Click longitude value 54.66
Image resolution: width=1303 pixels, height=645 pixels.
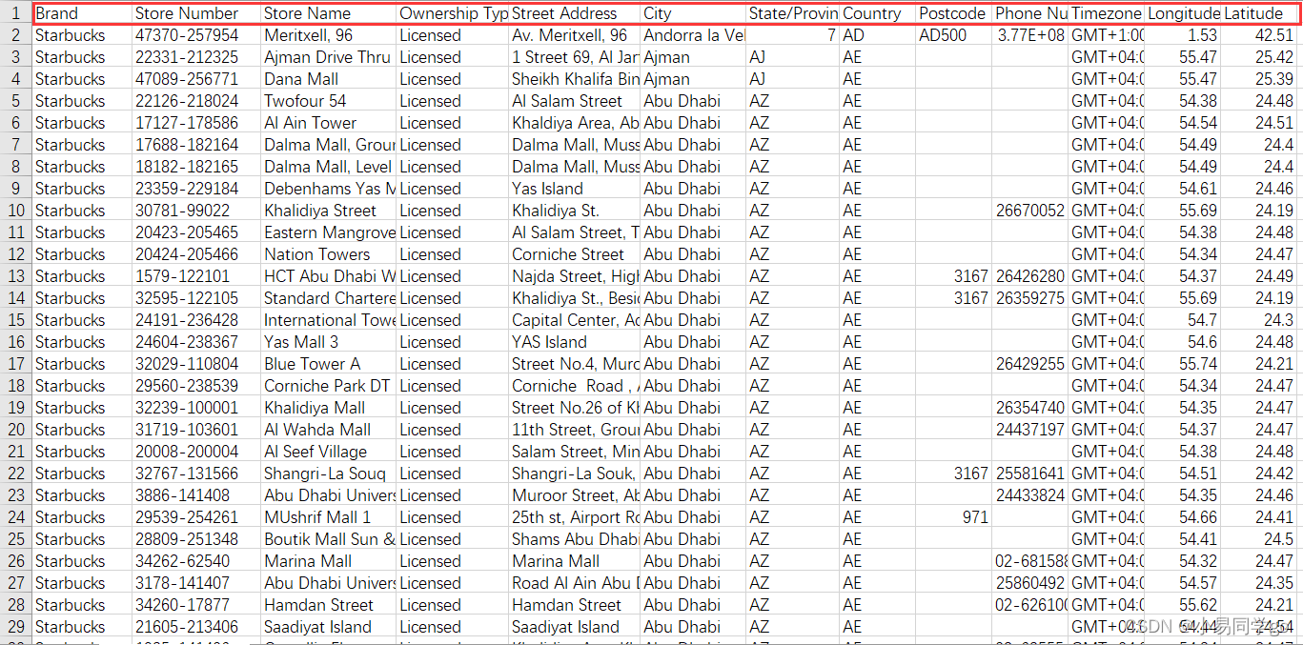(1183, 517)
